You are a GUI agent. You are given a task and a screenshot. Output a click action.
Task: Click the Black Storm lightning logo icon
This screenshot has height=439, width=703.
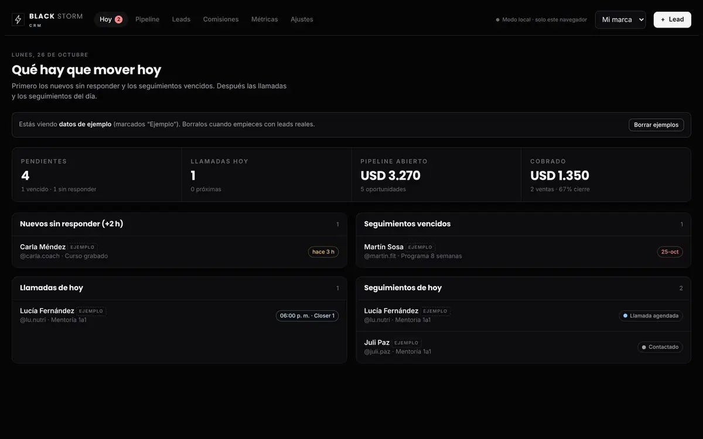coord(18,19)
